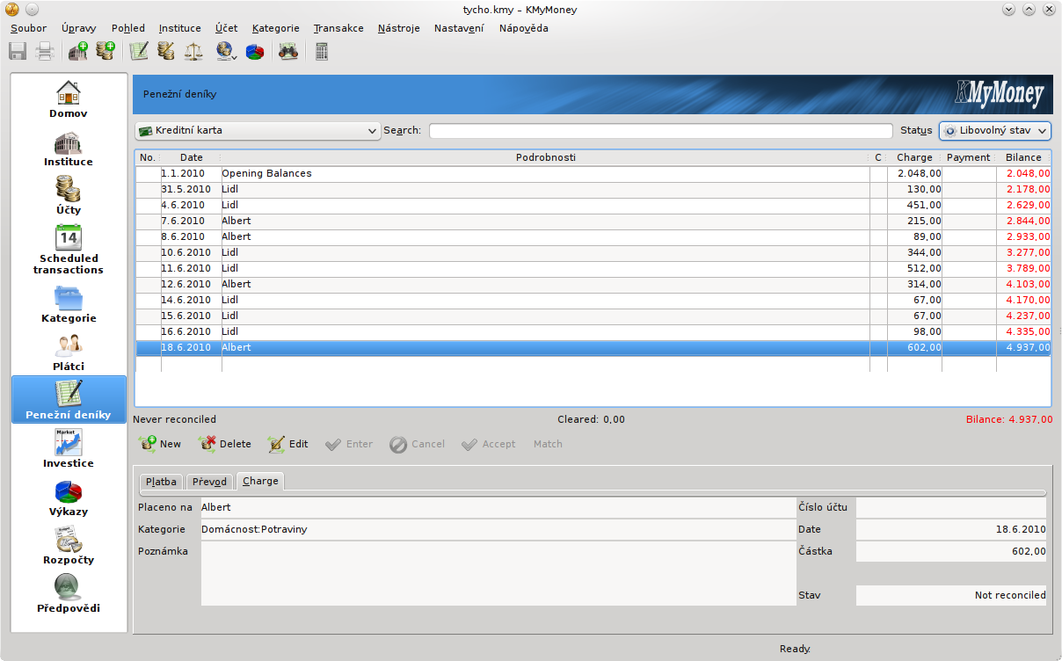This screenshot has height=661, width=1062.
Task: Click the Placeno na Albert payee field
Action: pyautogui.click(x=498, y=507)
